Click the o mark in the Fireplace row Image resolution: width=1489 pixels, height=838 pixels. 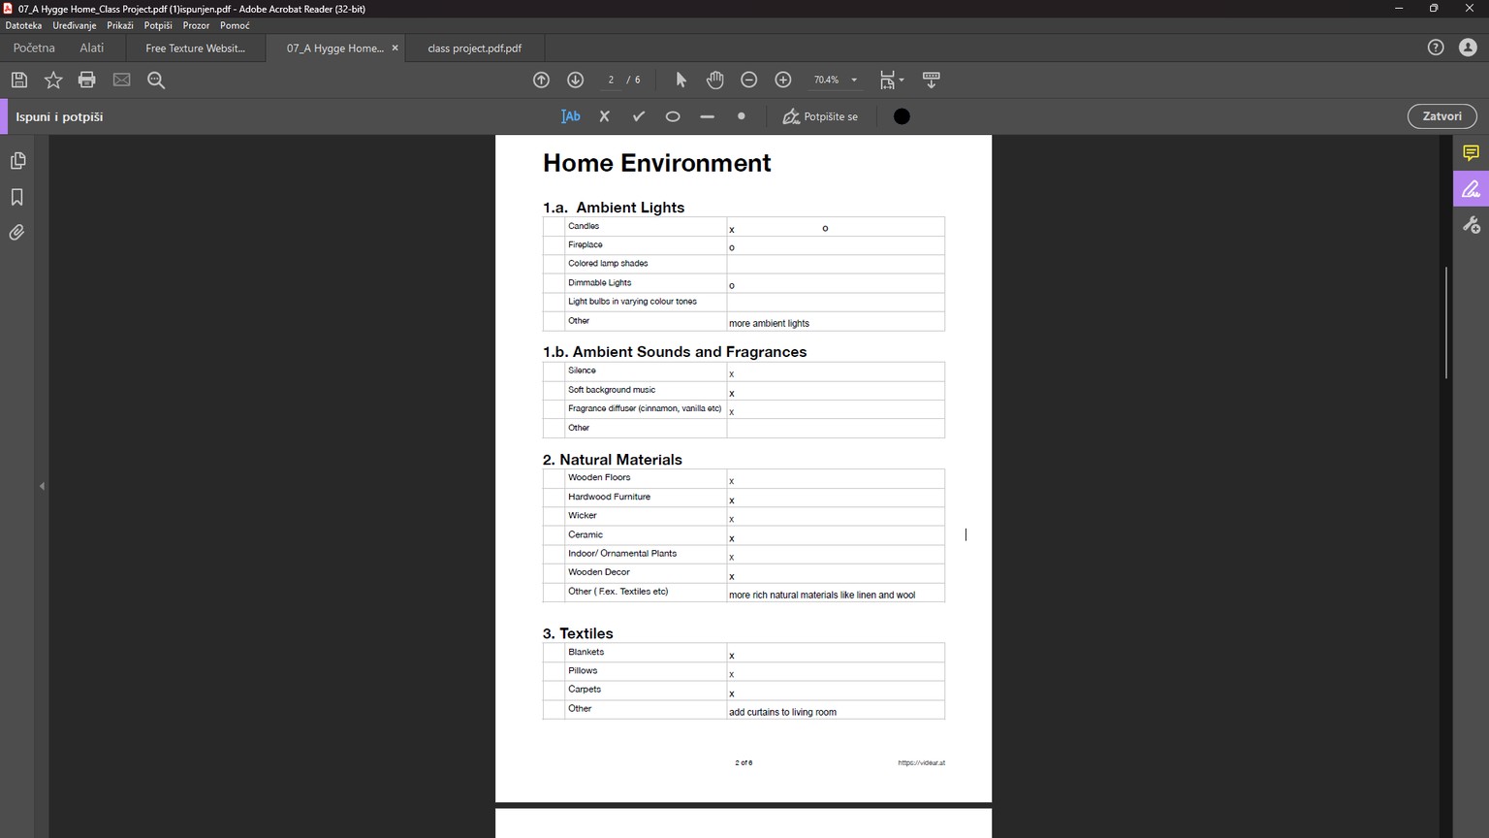732,247
